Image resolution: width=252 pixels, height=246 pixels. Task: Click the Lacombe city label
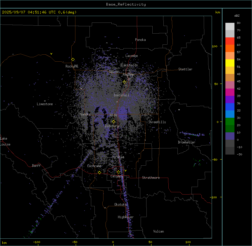tap(132, 56)
